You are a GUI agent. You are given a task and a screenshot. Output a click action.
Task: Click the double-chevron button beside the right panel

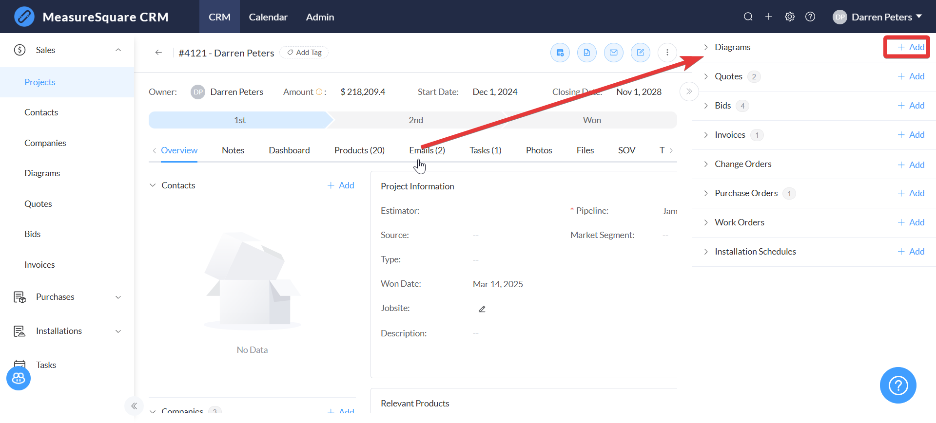[x=689, y=92]
